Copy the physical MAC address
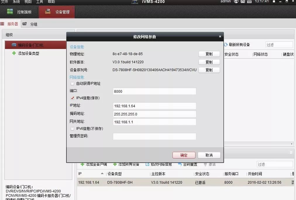296x200 pixels. [209, 54]
